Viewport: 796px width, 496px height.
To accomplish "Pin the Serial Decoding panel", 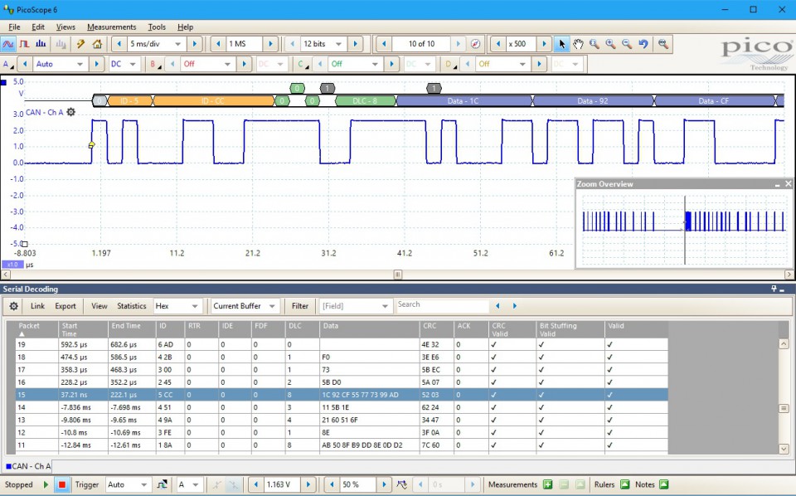I will (774, 289).
